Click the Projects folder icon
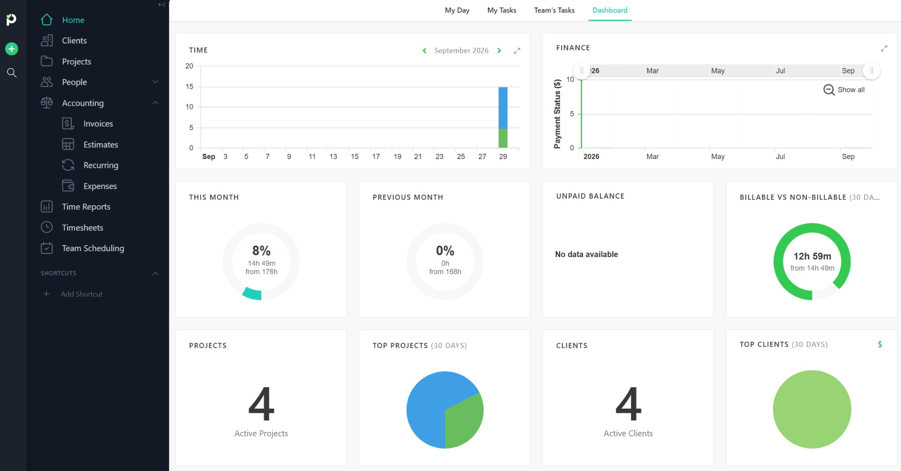Viewport: 901px width, 471px height. [x=47, y=61]
